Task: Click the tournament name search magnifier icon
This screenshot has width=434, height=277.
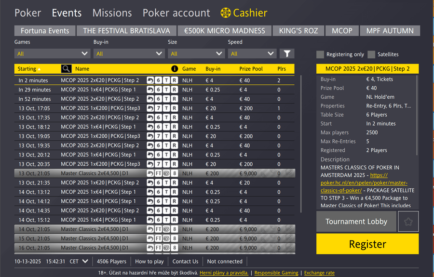Action: pos(66,69)
